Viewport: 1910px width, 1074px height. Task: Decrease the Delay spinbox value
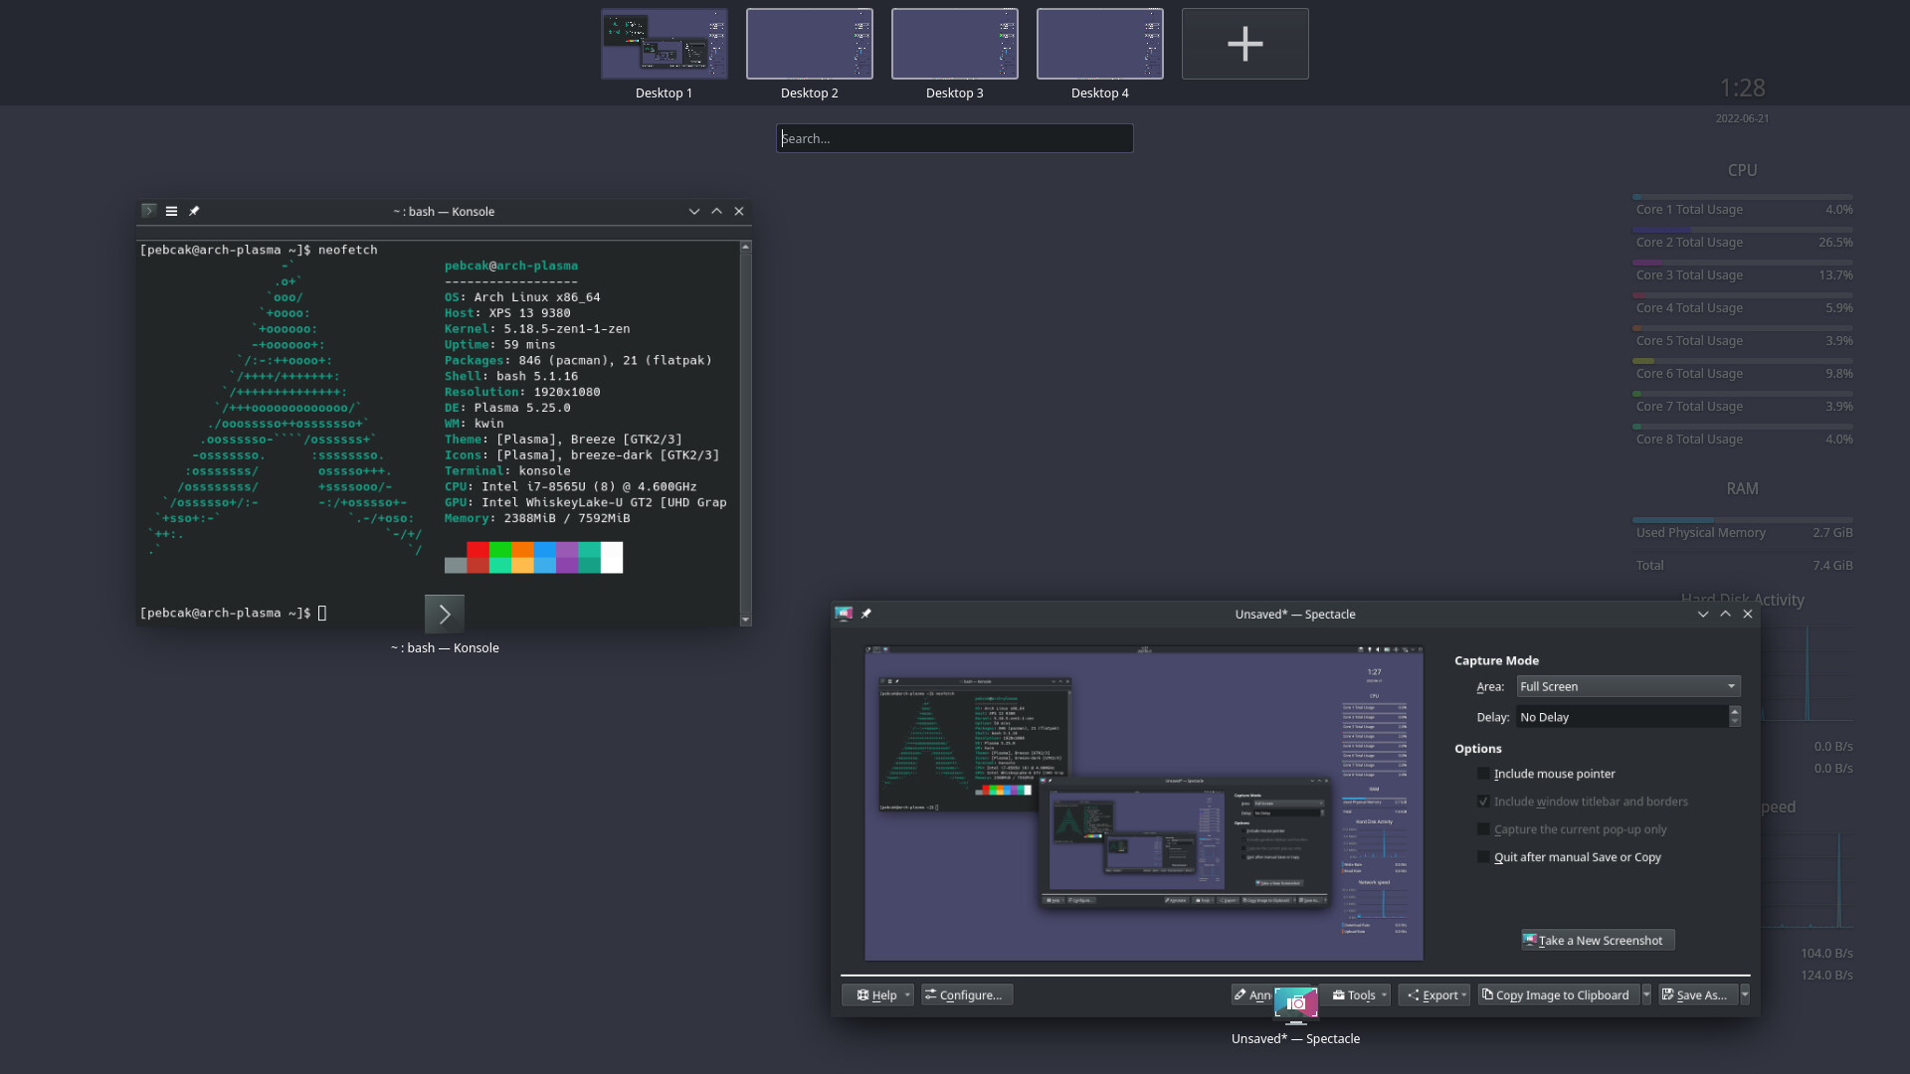pyautogui.click(x=1735, y=722)
